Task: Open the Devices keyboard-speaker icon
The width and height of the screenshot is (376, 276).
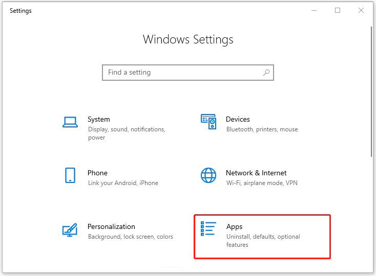Action: point(208,122)
